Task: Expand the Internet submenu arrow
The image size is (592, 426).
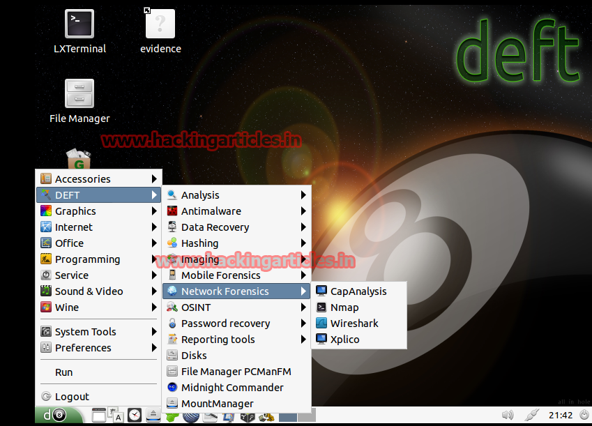Action: click(154, 227)
